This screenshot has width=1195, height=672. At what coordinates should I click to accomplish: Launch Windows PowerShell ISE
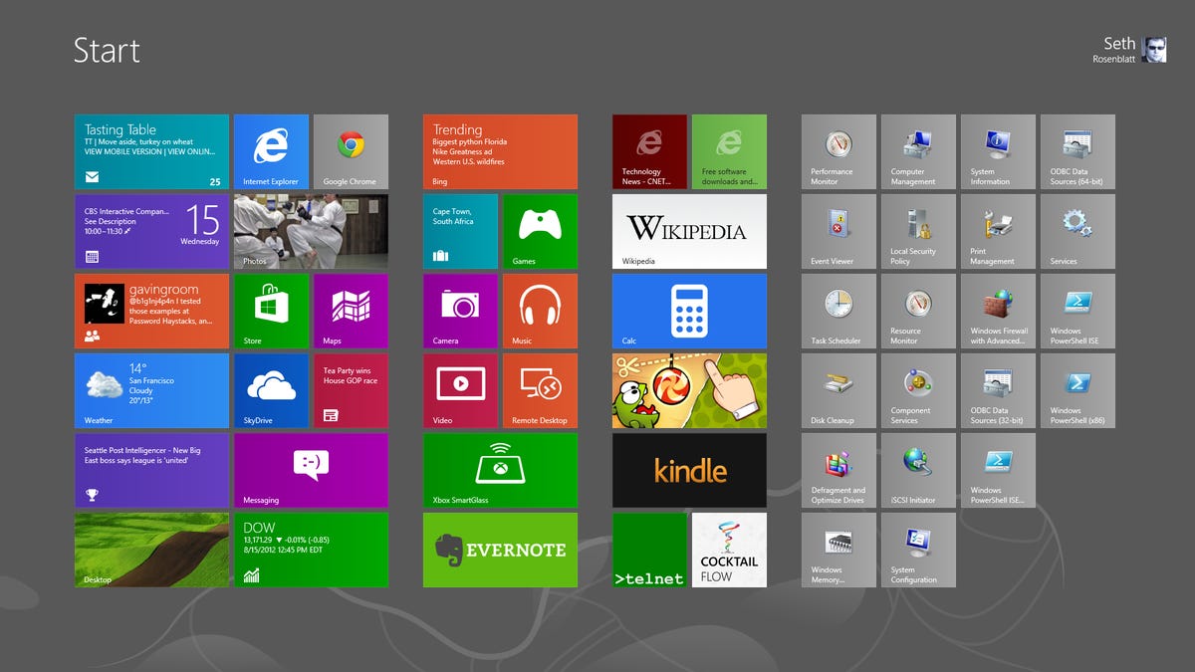point(1077,311)
